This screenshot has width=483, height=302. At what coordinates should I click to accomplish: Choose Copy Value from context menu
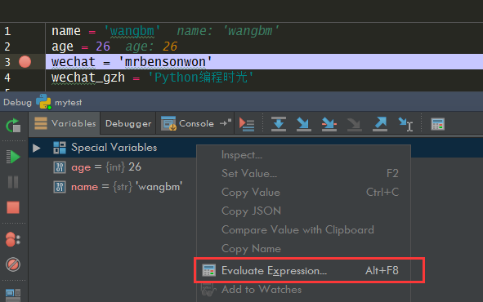click(303, 192)
